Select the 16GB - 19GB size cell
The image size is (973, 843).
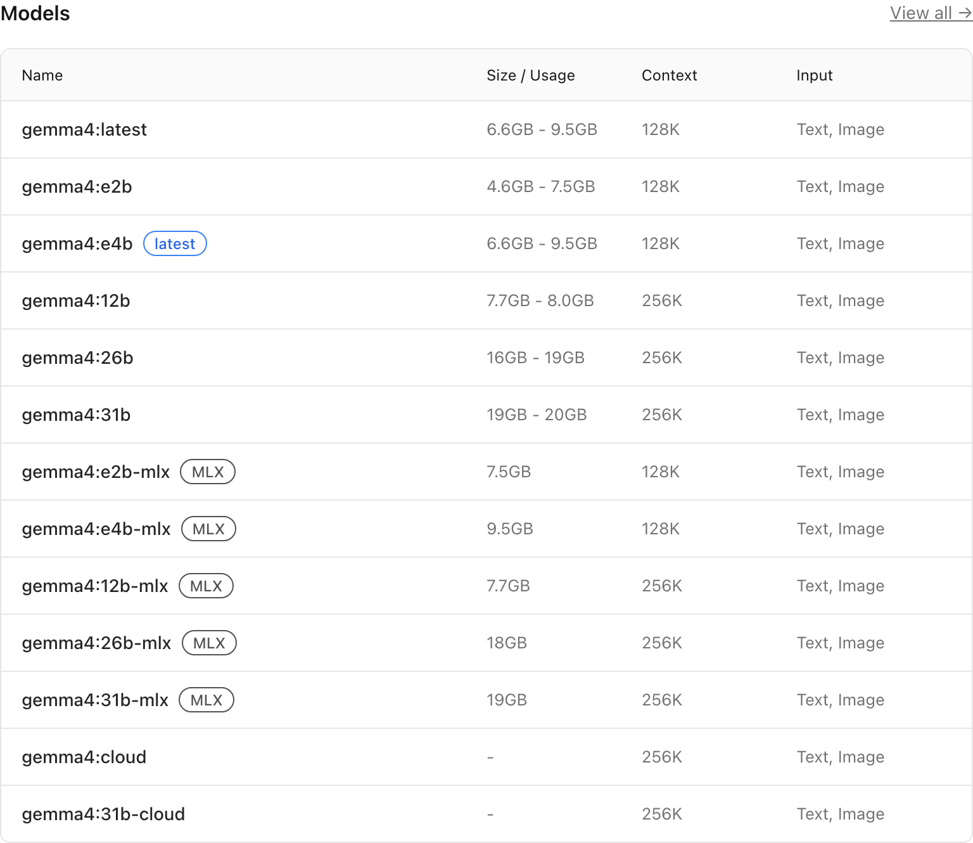tap(536, 357)
